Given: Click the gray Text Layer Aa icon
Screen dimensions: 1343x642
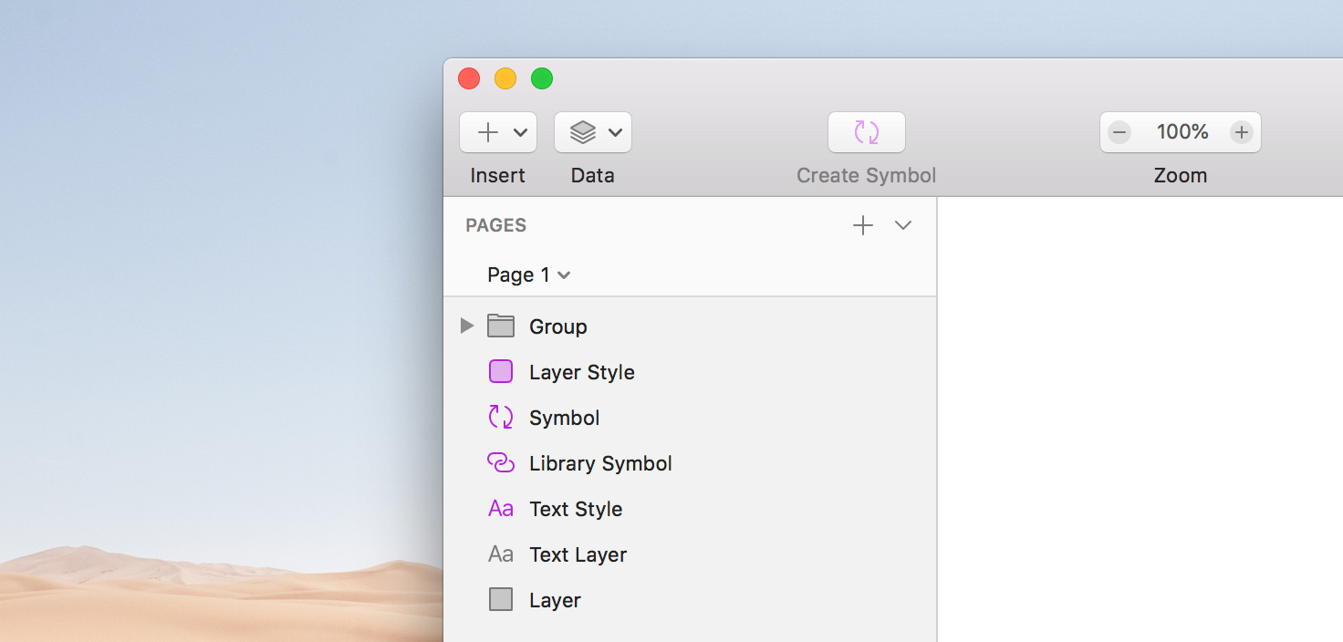Looking at the screenshot, I should coord(501,554).
